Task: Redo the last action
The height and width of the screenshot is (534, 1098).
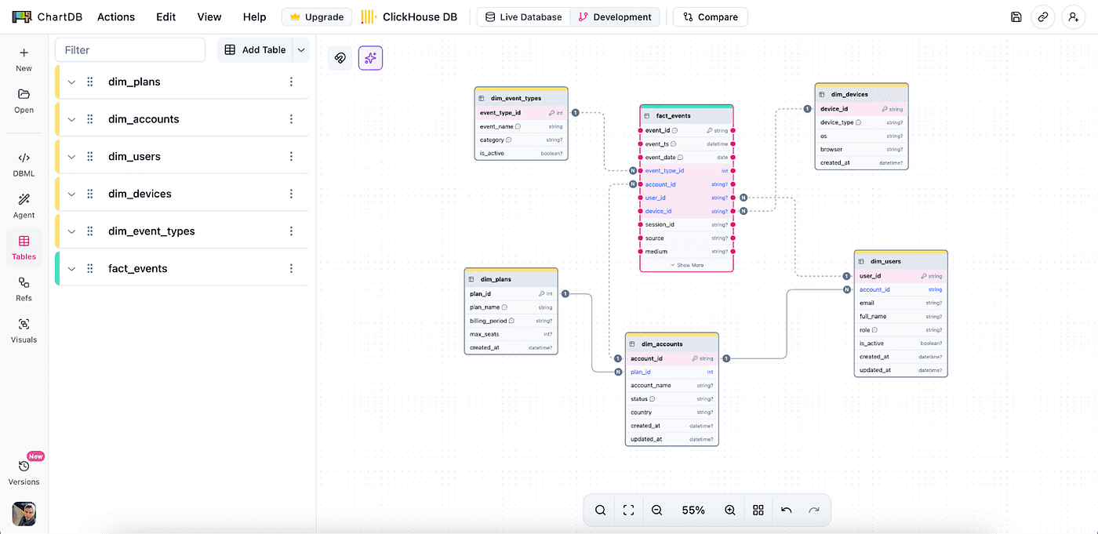Action: 814,510
